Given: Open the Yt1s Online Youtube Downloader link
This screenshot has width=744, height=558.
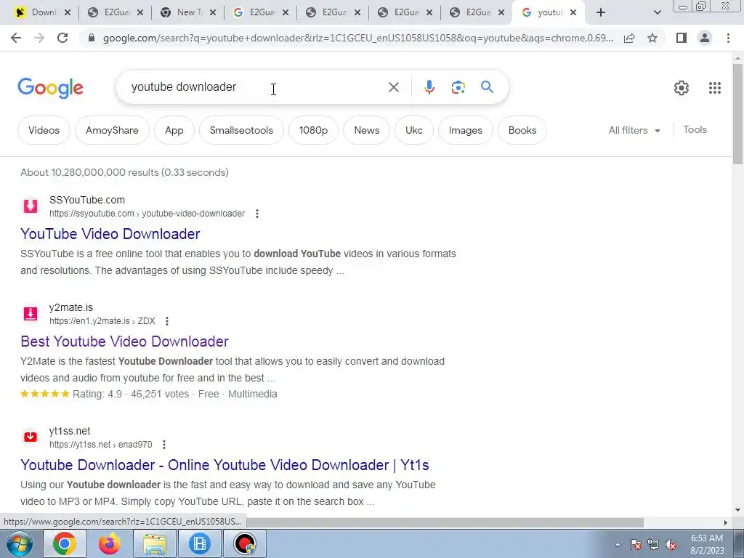Looking at the screenshot, I should [225, 465].
